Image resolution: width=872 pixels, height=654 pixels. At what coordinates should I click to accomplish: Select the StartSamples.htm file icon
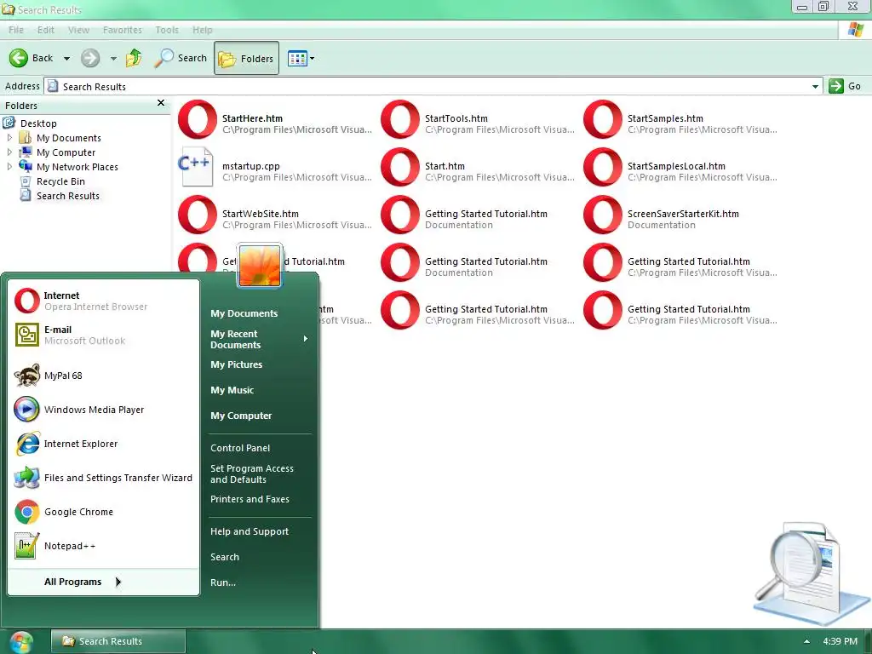coord(603,119)
